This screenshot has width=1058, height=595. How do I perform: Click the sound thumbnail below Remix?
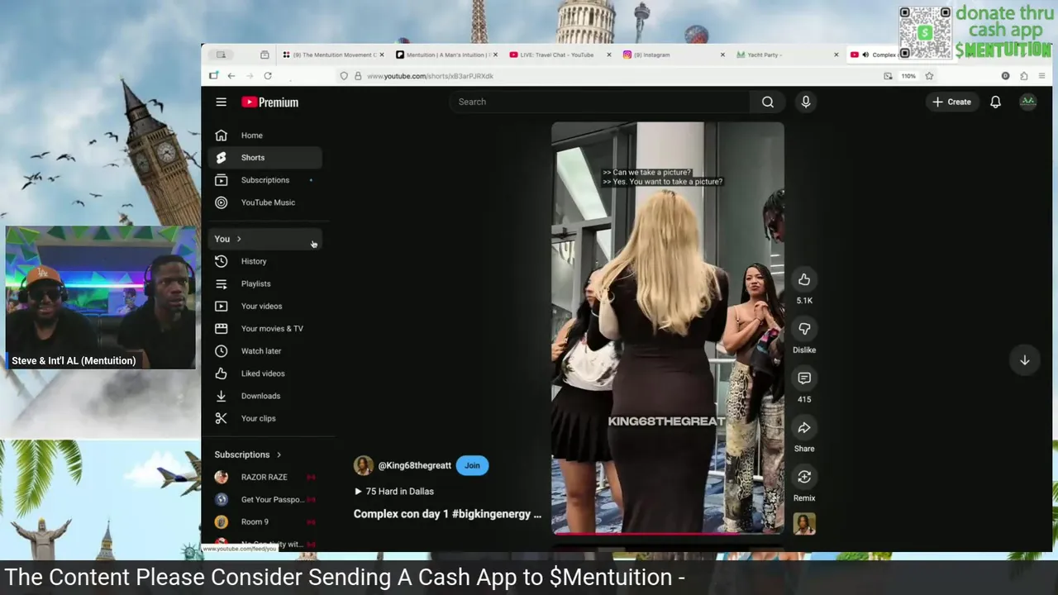[804, 524]
